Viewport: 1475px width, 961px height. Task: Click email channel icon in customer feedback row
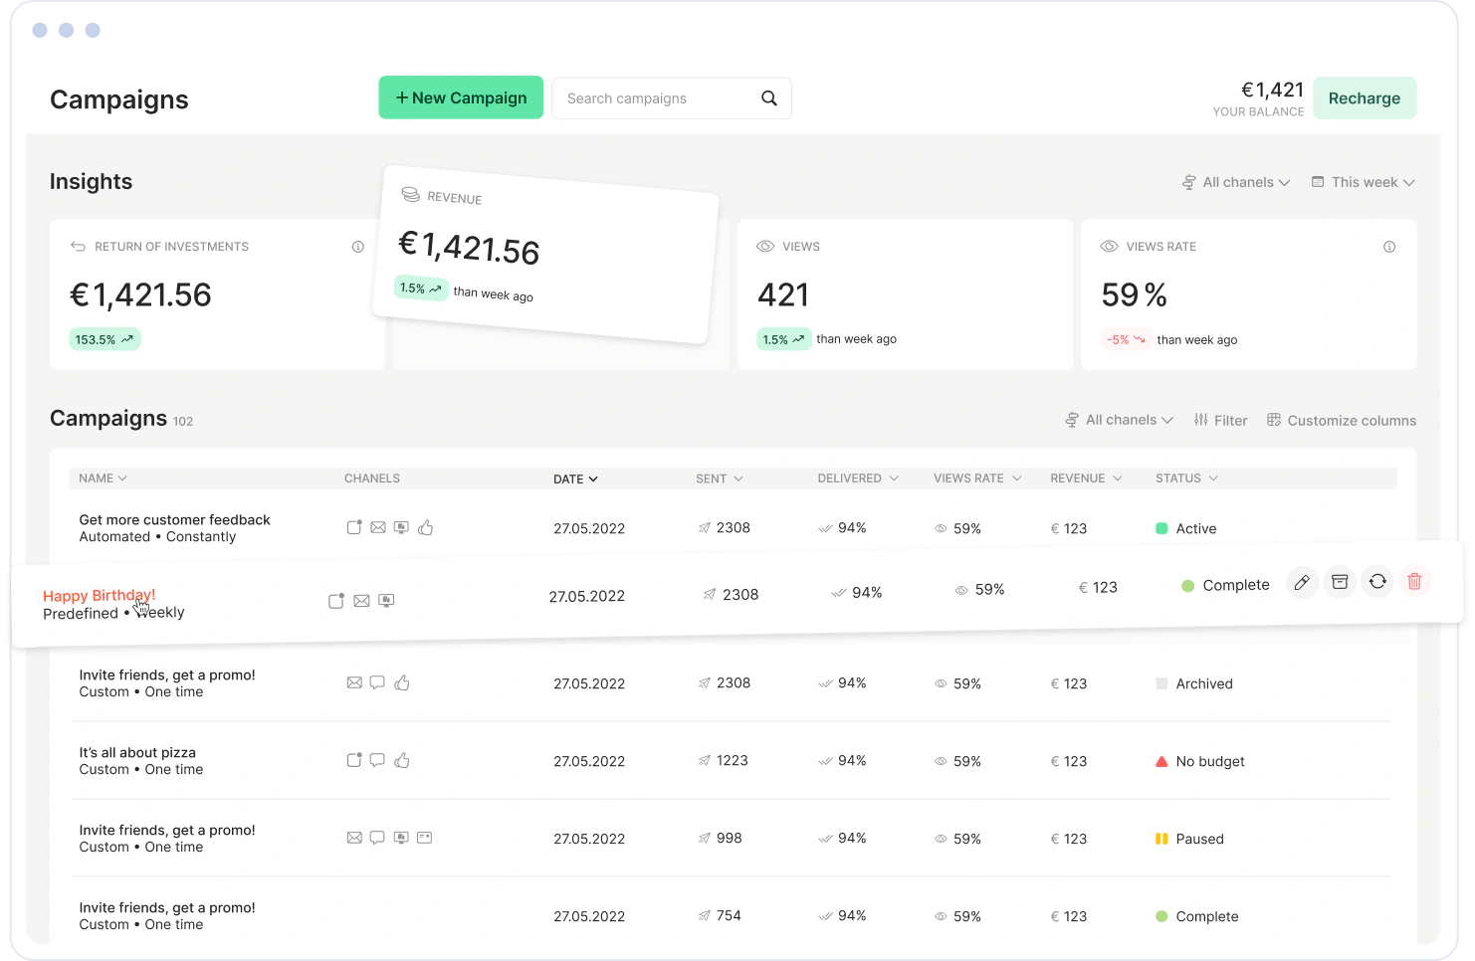pyautogui.click(x=378, y=527)
